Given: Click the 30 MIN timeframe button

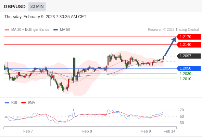Looking at the screenshot, I should (x=37, y=7).
